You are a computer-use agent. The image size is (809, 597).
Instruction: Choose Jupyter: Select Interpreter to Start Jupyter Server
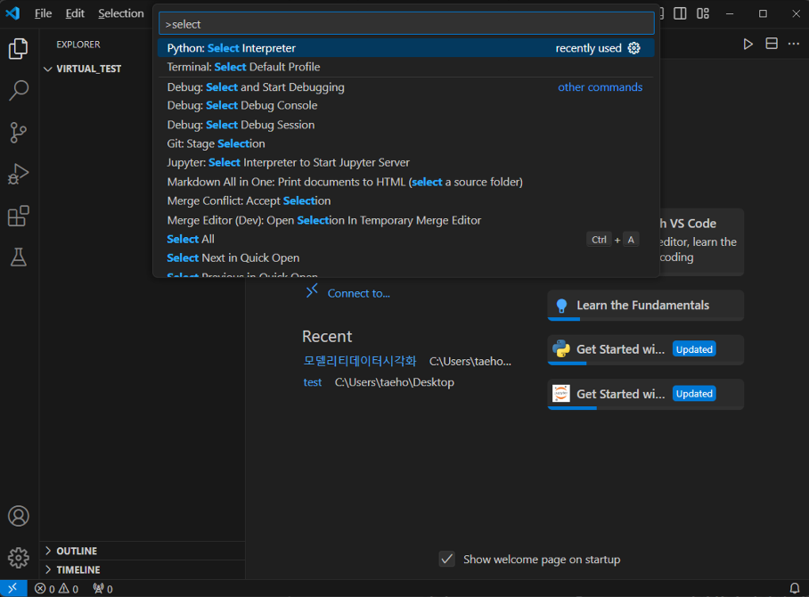point(406,162)
